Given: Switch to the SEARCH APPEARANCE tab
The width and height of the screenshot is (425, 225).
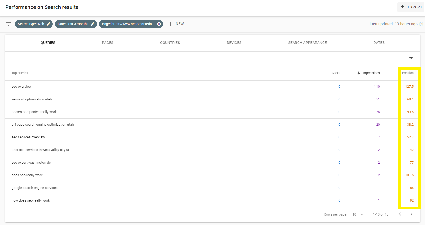Looking at the screenshot, I should point(307,43).
